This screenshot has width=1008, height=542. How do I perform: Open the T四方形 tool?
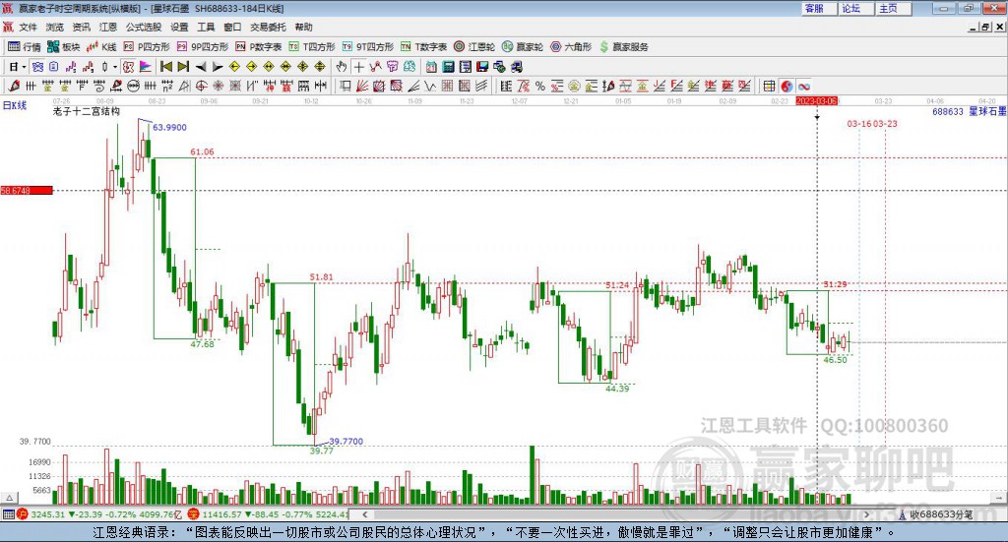pyautogui.click(x=312, y=47)
